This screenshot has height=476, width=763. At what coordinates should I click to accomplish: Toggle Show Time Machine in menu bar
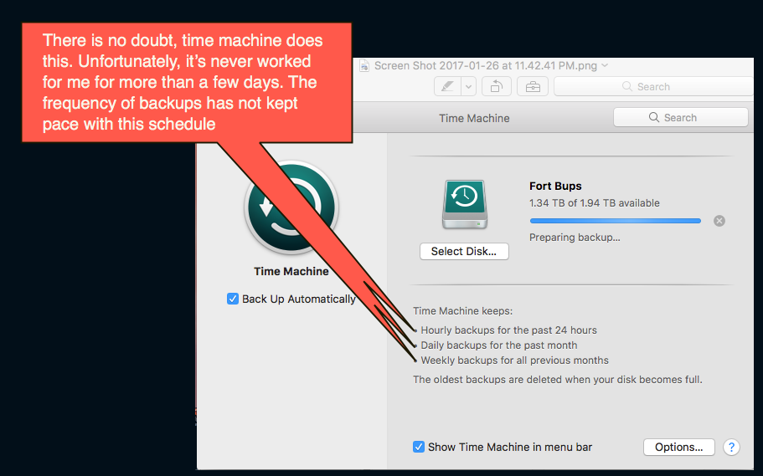click(x=419, y=447)
